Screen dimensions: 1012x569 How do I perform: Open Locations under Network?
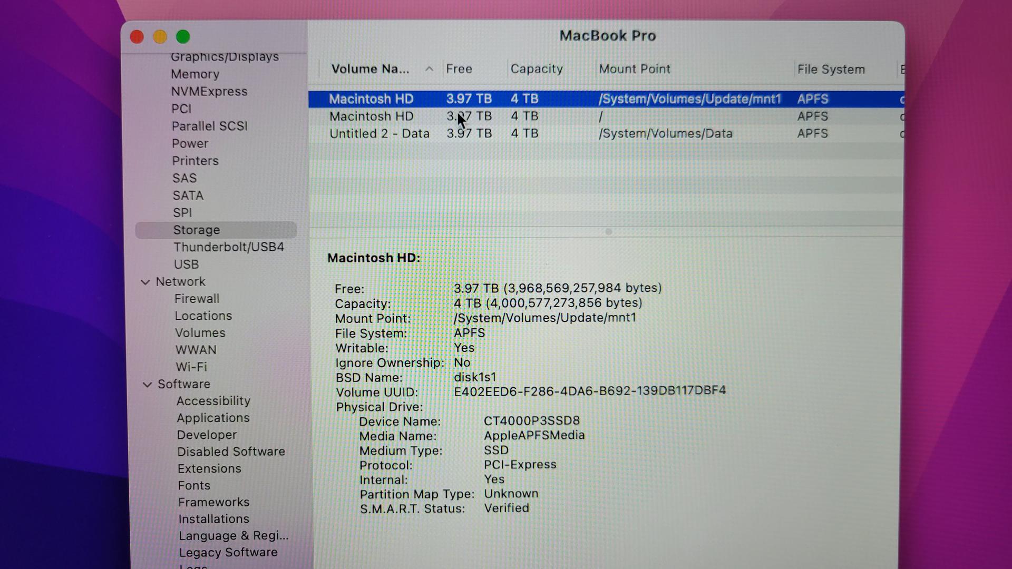coord(203,316)
